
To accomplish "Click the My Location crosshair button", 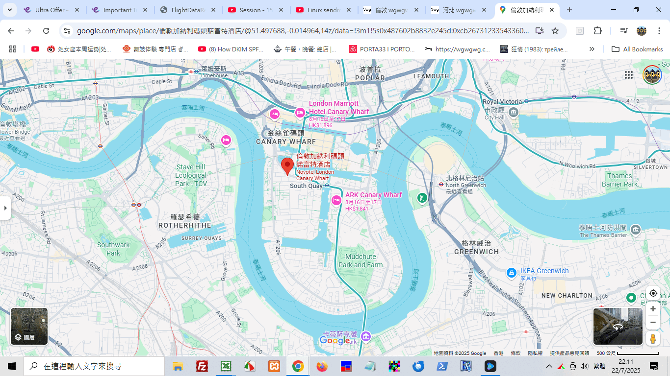I will coord(653,293).
